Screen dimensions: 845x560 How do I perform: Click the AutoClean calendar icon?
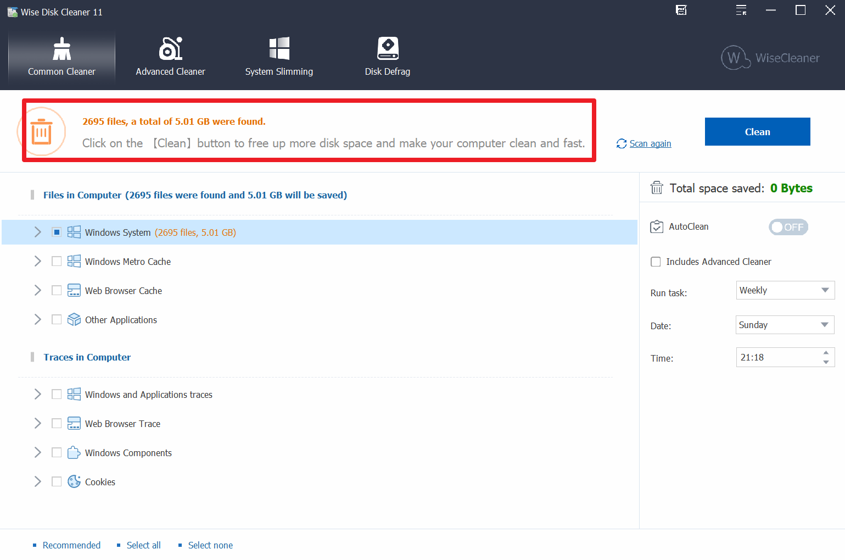click(657, 226)
